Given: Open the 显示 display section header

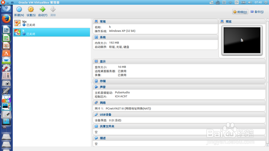Looking at the screenshot, I should [x=179, y=62].
